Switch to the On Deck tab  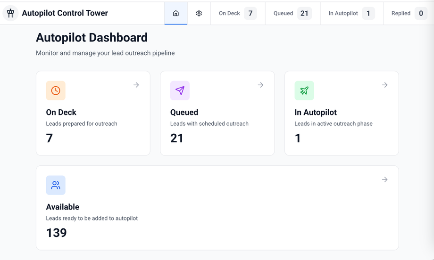click(237, 13)
